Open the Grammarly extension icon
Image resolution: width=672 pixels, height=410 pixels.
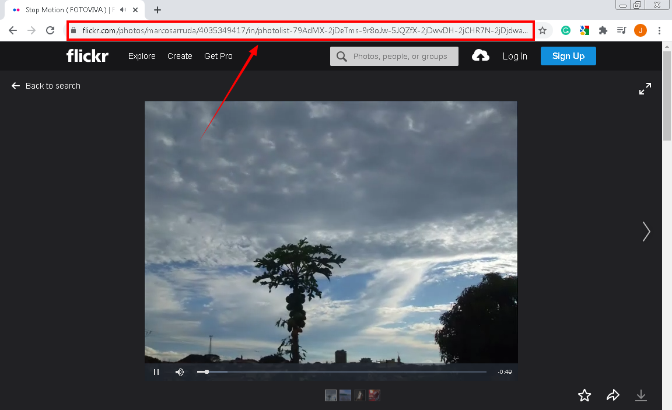click(565, 30)
